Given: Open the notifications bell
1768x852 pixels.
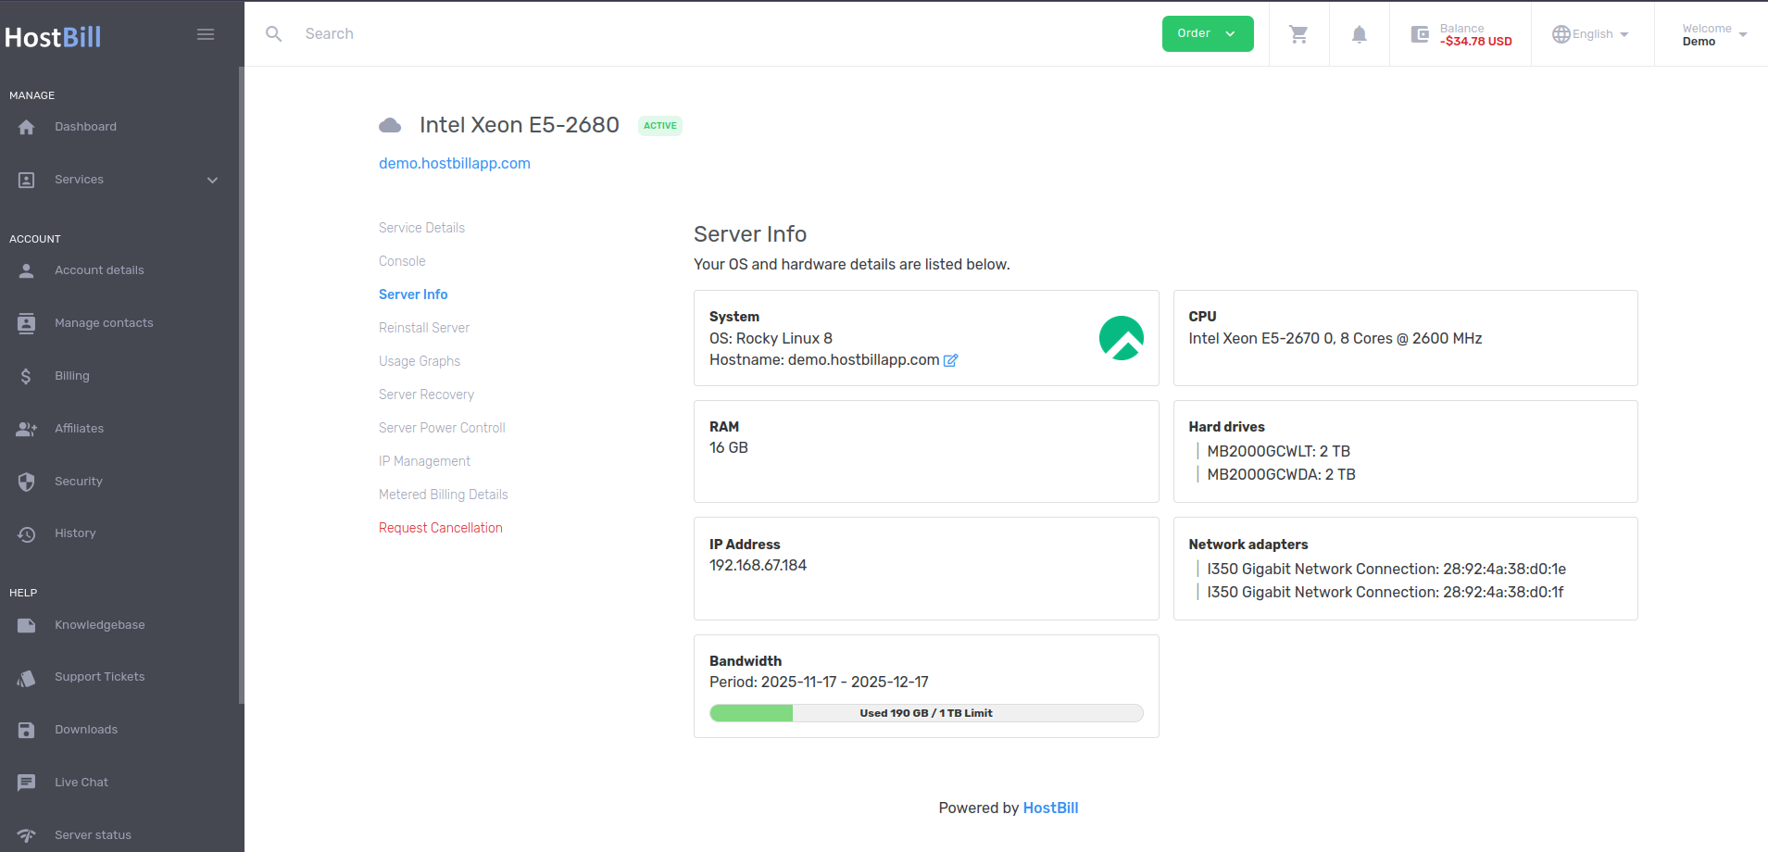Looking at the screenshot, I should (1359, 34).
